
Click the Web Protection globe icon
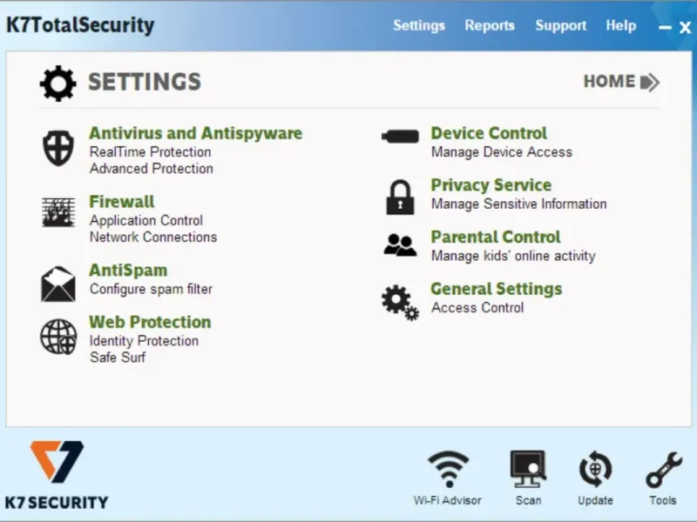pos(58,337)
